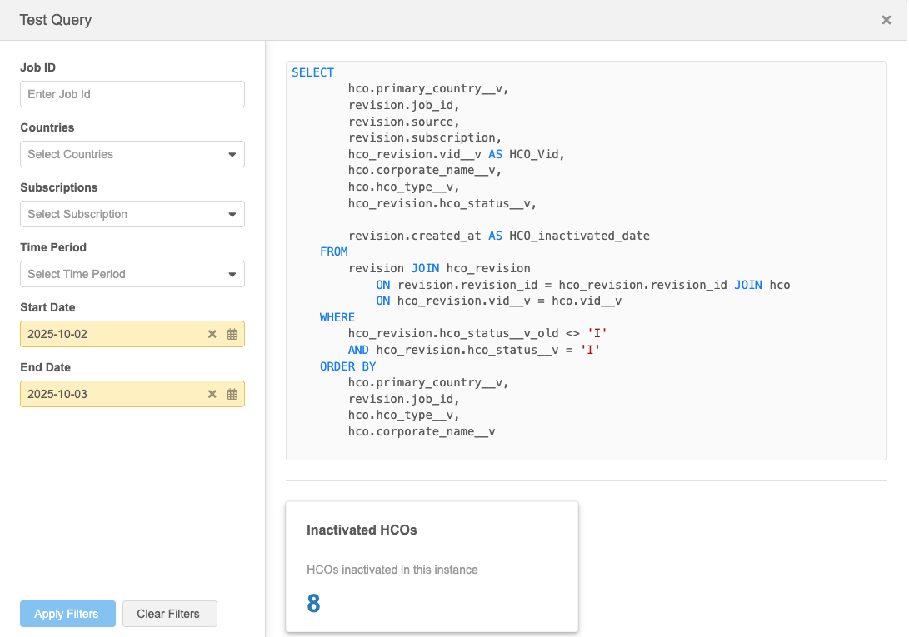Screen dimensions: 909x637
Task: Focus the Enter Job Id field
Action: 132,94
